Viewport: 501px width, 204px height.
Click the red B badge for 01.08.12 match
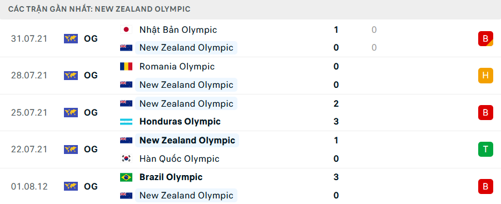pyautogui.click(x=485, y=186)
